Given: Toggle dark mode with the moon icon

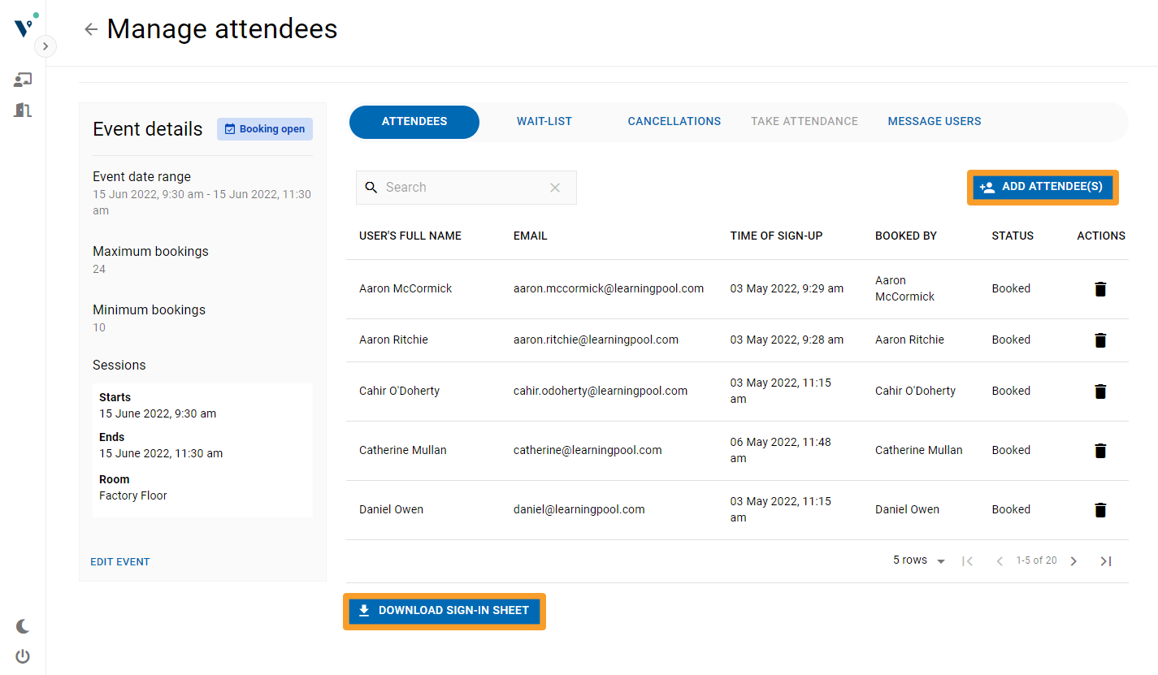Looking at the screenshot, I should pos(22,625).
